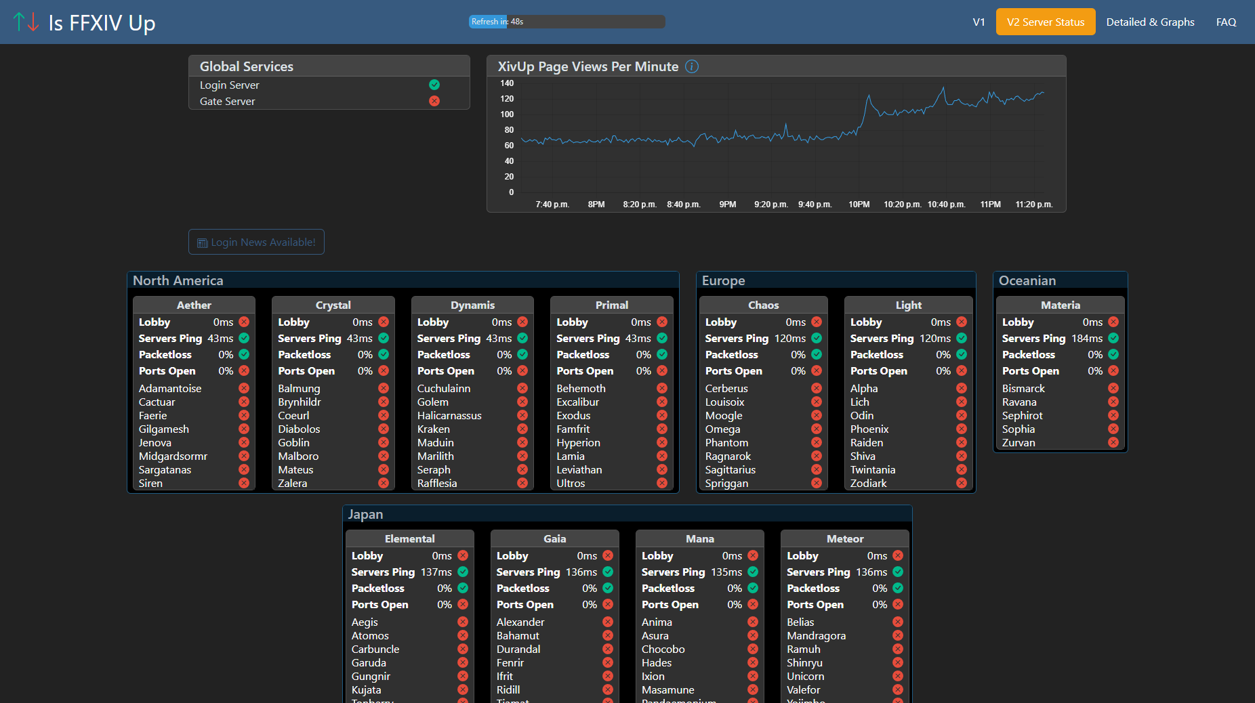
Task: Click the Global Services panel heading
Action: click(247, 66)
